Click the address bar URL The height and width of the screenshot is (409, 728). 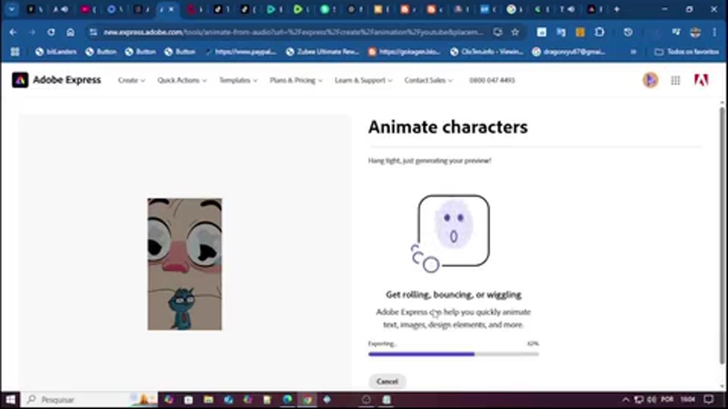coord(293,32)
